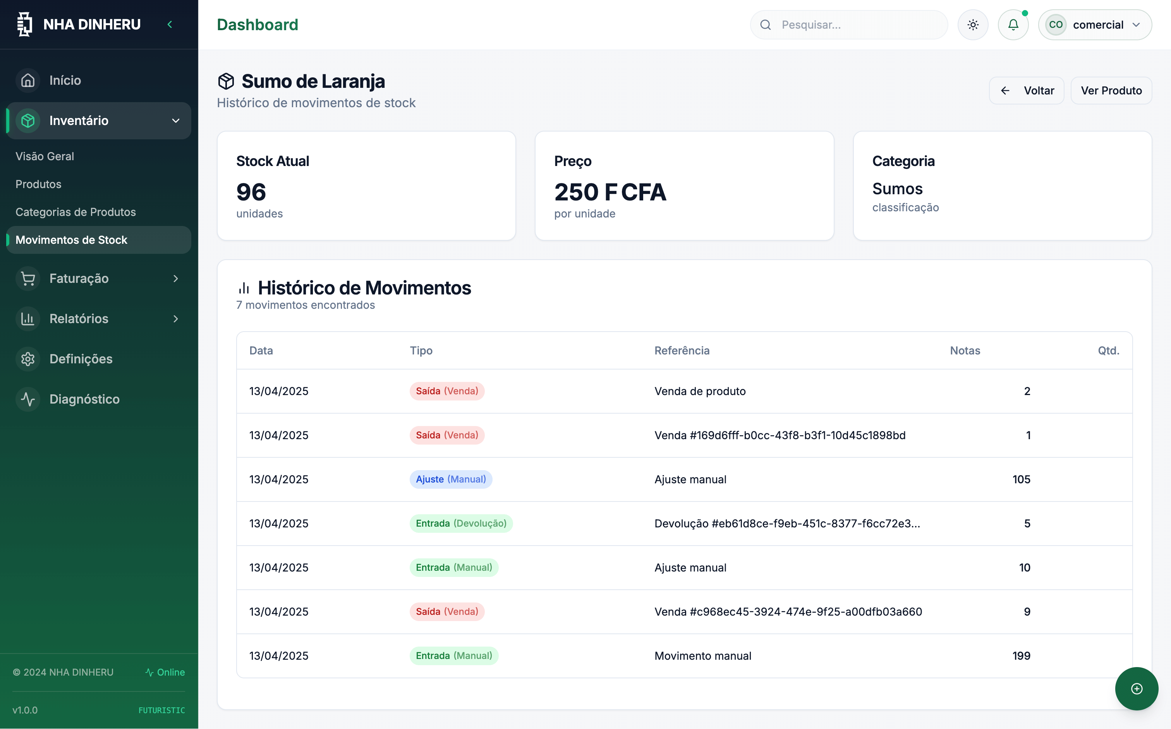1171x729 pixels.
Task: Click the NHA DINHERU logo icon
Action: click(x=24, y=24)
